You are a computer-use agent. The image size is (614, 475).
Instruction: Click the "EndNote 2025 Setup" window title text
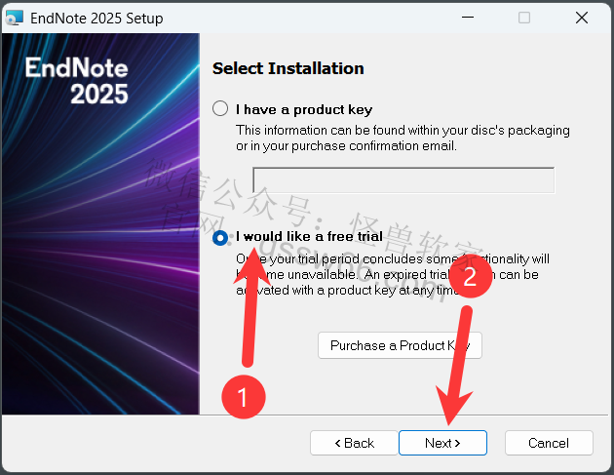point(98,19)
